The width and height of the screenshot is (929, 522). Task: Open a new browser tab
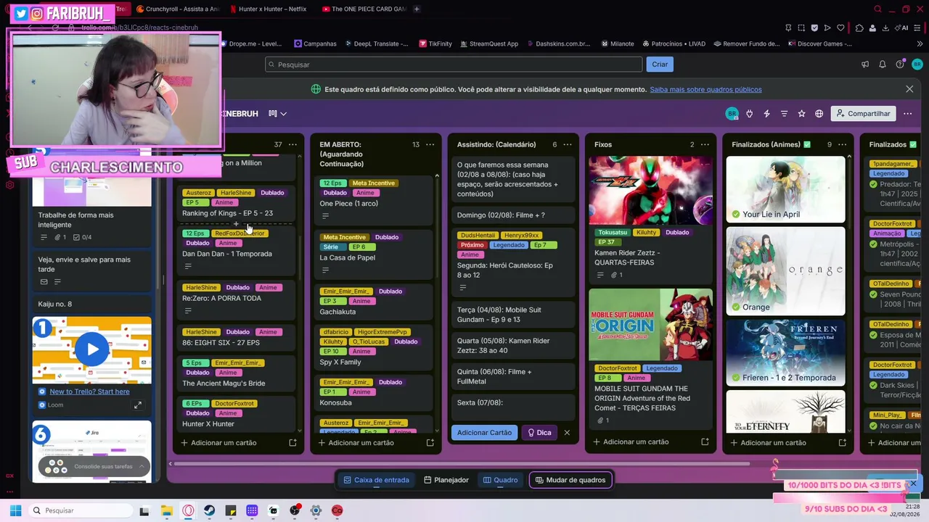point(417,9)
